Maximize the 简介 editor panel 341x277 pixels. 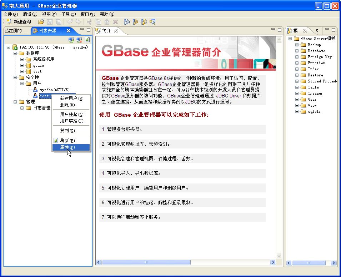coord(280,30)
